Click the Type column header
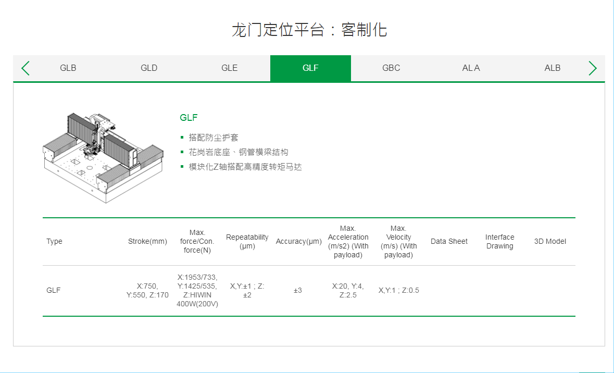 [x=55, y=241]
